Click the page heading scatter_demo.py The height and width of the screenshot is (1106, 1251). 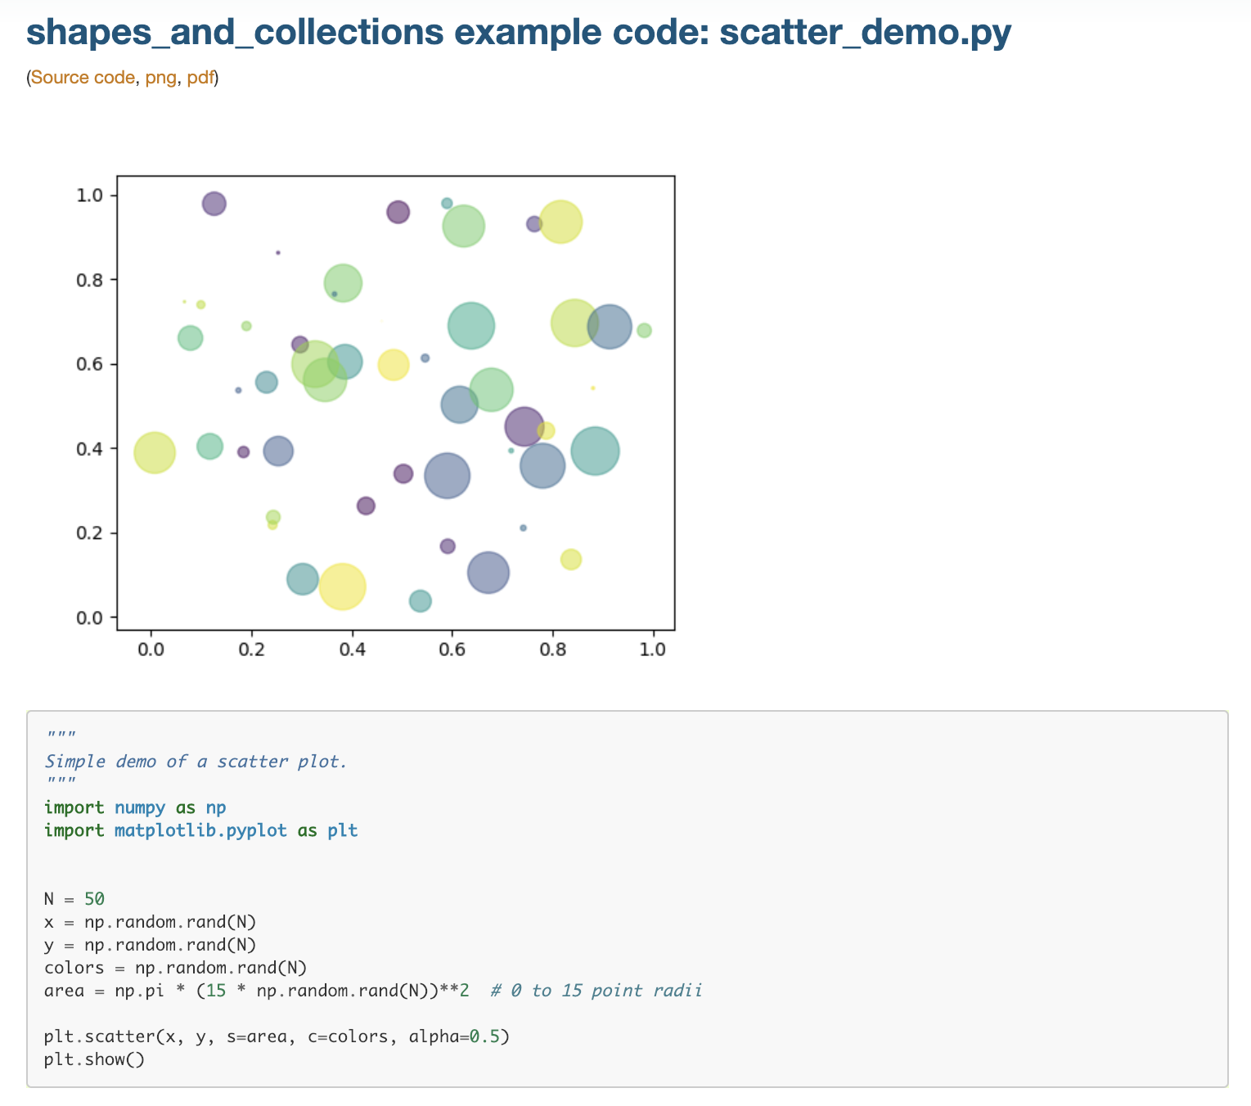[x=519, y=33]
